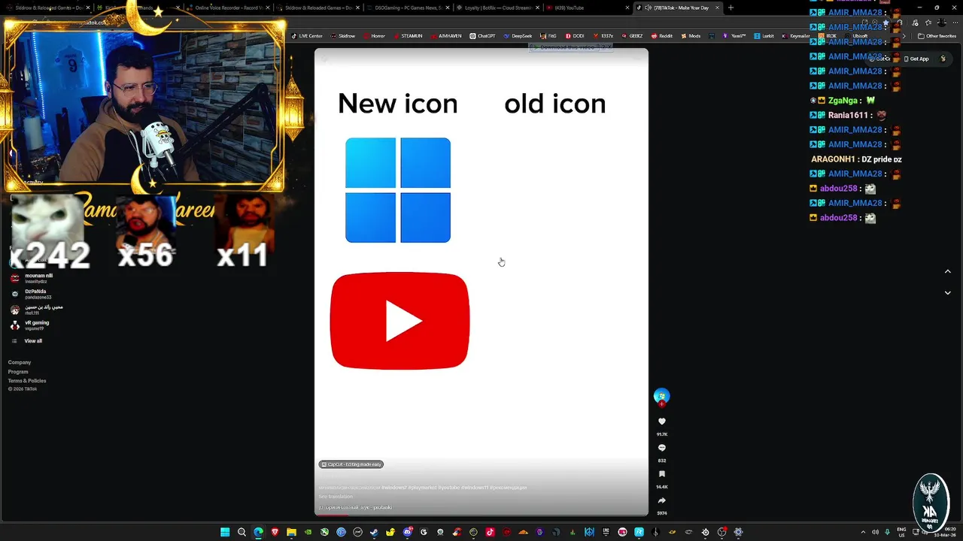Open the Reddit bookmark

[x=662, y=36]
